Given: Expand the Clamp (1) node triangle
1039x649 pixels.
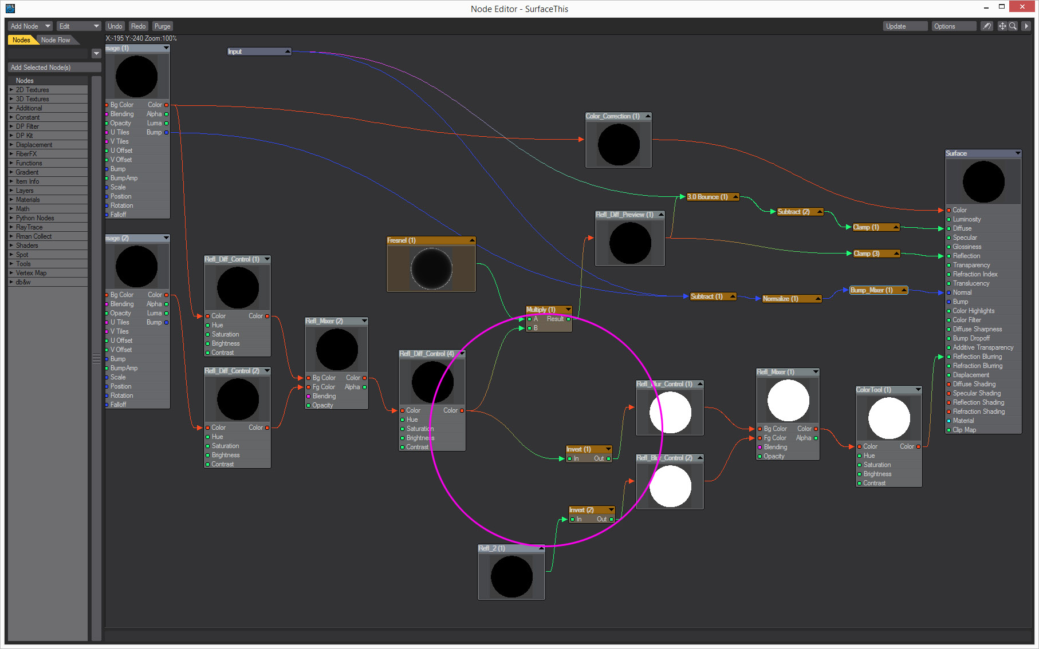Looking at the screenshot, I should (896, 227).
